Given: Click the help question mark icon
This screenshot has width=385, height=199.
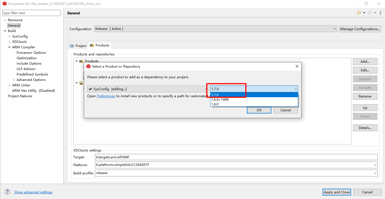Looking at the screenshot, I should [x=7, y=192].
